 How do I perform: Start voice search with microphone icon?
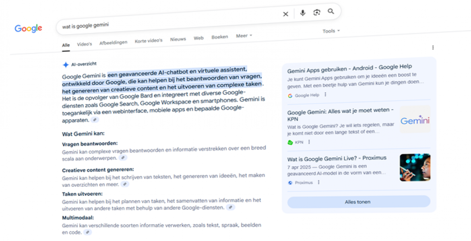tap(303, 13)
